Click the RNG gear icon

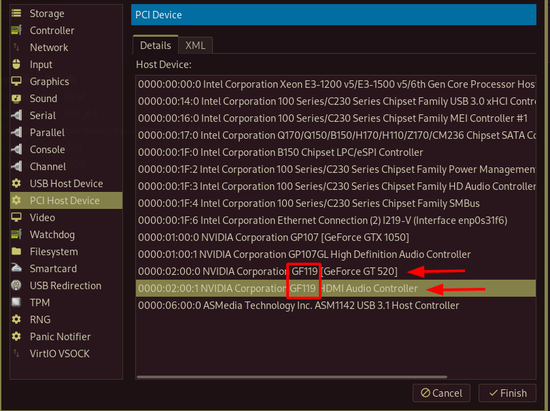pos(16,319)
